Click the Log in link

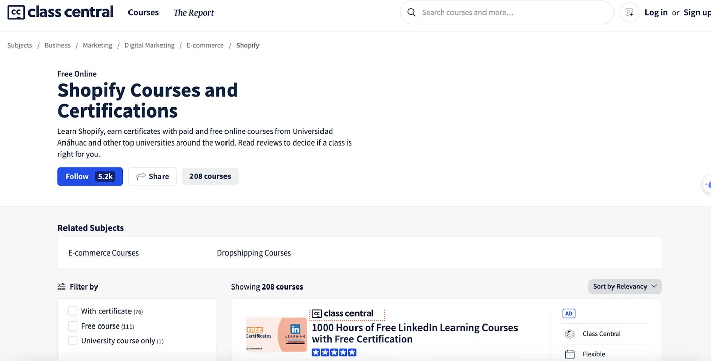[x=656, y=12]
